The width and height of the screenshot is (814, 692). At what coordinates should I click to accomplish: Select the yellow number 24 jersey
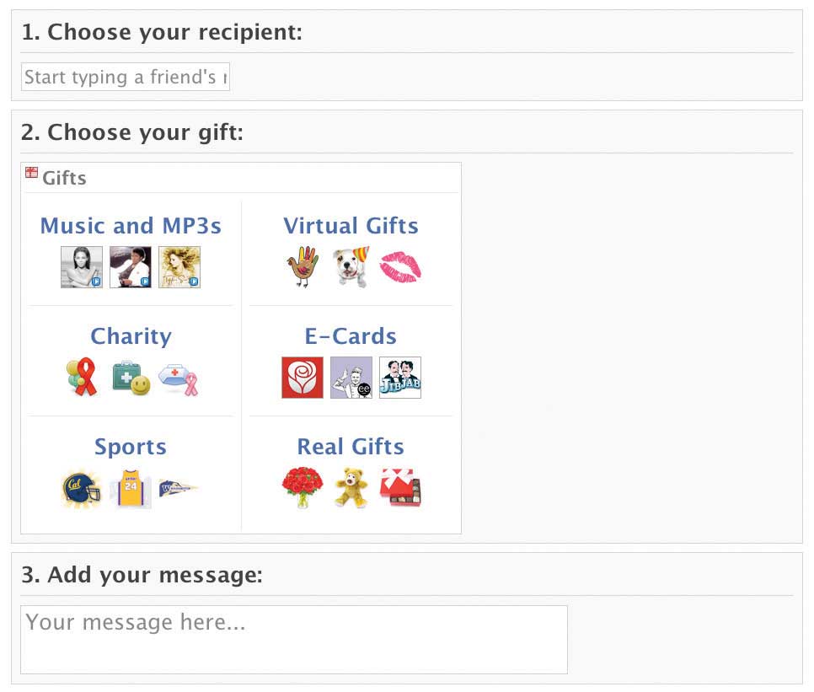(131, 489)
